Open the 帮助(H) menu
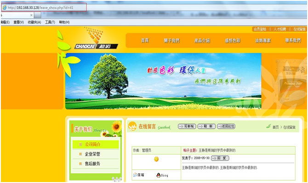This screenshot has width=308, height=183. tap(64, 22)
